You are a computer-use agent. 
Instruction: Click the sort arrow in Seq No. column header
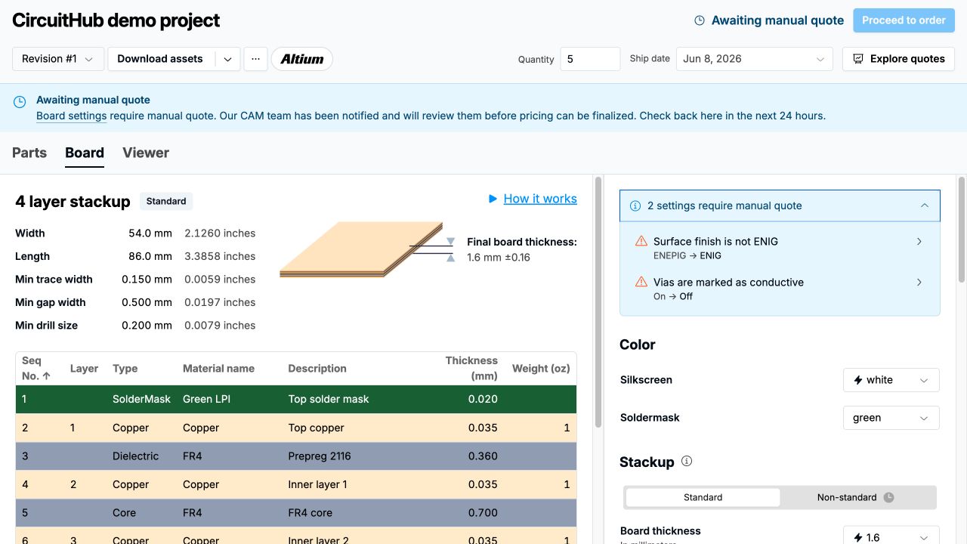[47, 376]
